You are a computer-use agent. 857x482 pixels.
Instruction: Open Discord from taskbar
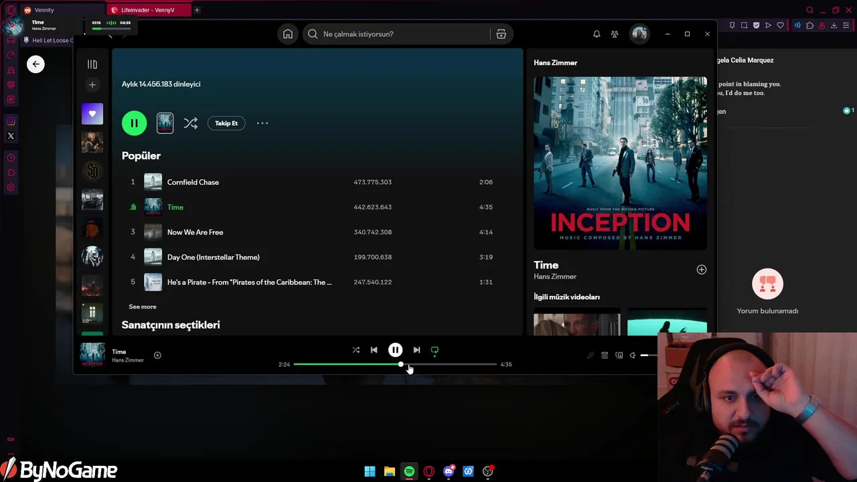click(x=449, y=471)
